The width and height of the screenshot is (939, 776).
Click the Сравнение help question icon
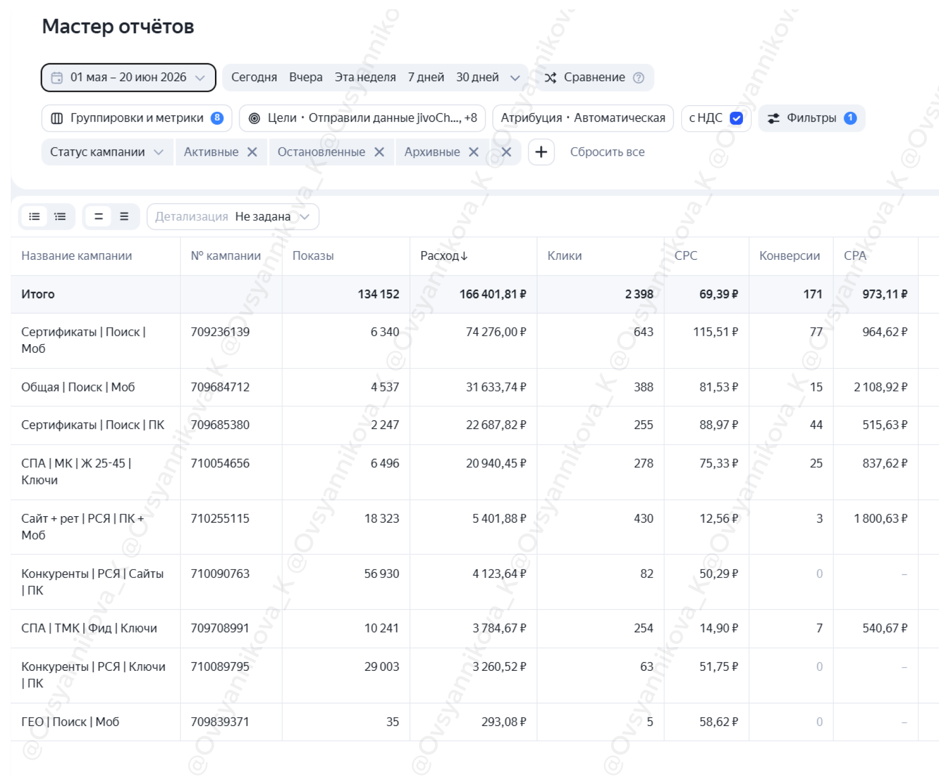pyautogui.click(x=638, y=78)
